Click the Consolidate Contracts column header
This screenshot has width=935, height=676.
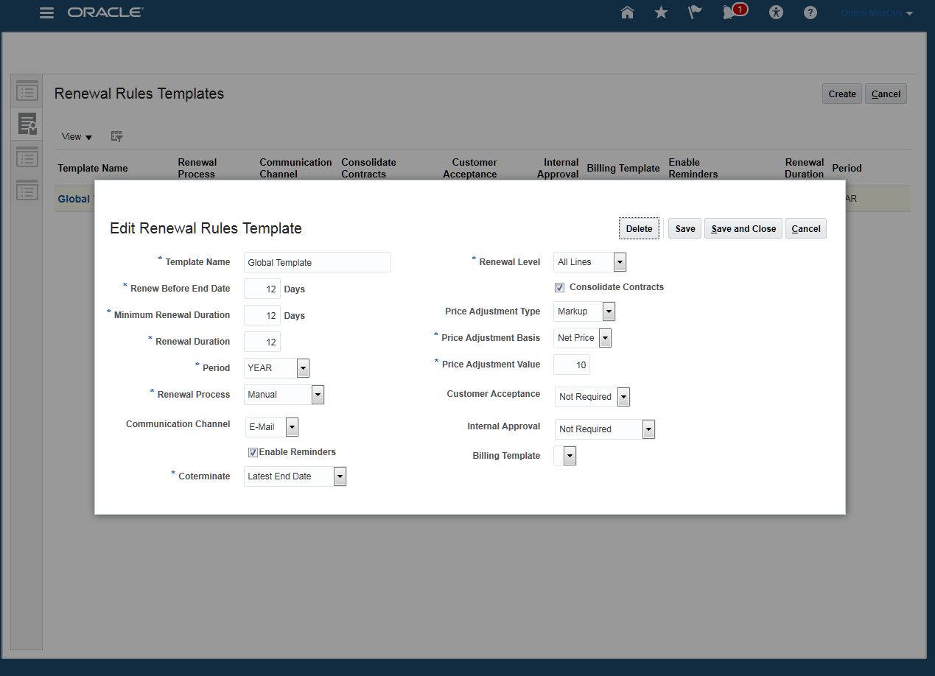pos(368,168)
